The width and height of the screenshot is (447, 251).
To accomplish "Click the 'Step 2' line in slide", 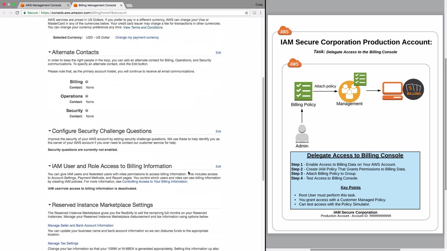I will pyautogui.click(x=349, y=169).
